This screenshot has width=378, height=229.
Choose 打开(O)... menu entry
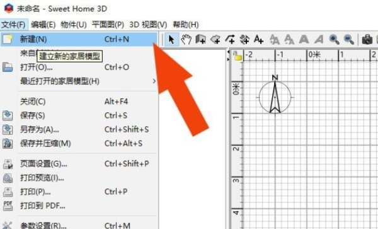click(79, 68)
